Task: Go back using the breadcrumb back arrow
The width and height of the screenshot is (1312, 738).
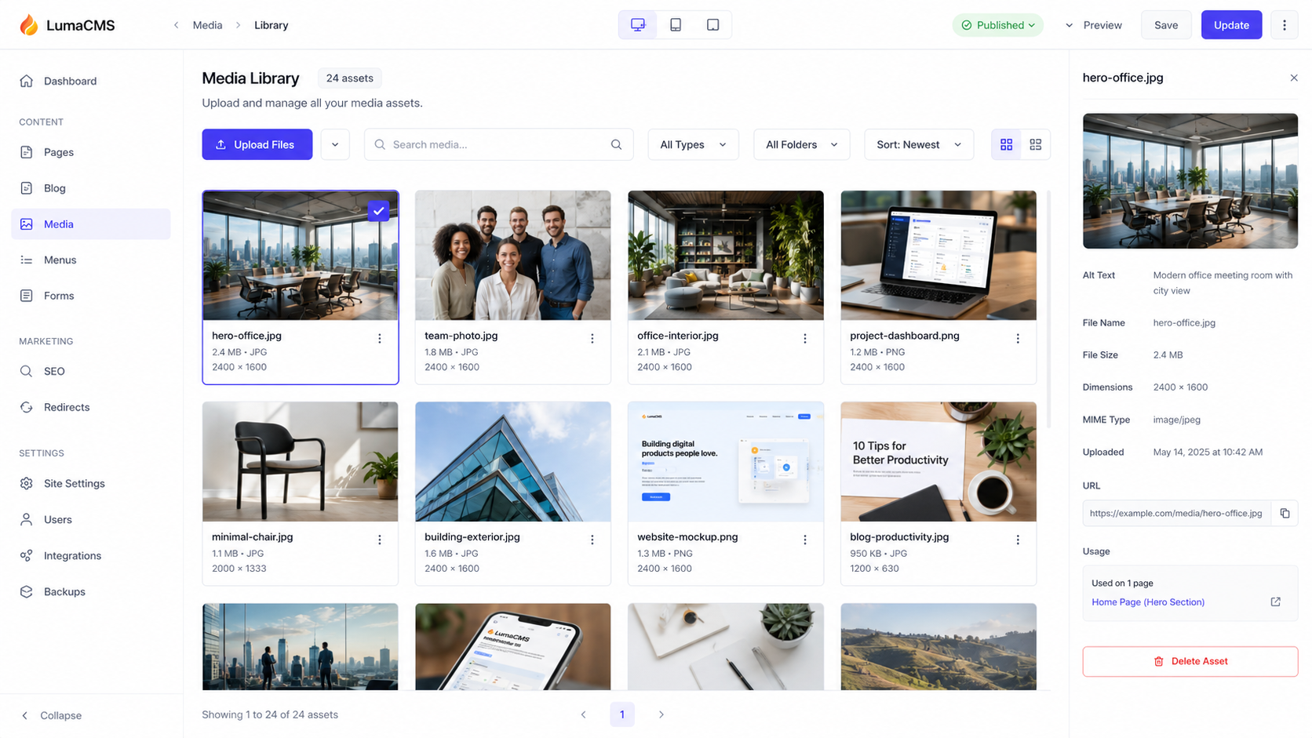Action: (176, 25)
